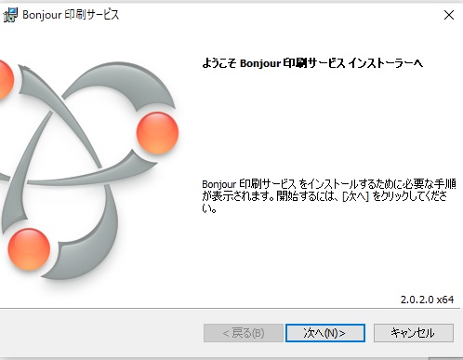Click the [次へ] reference inside the description
The image size is (463, 360).
[x=355, y=196]
